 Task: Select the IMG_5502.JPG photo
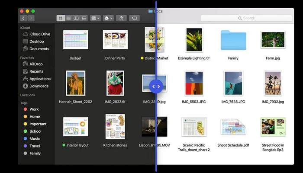[194, 83]
